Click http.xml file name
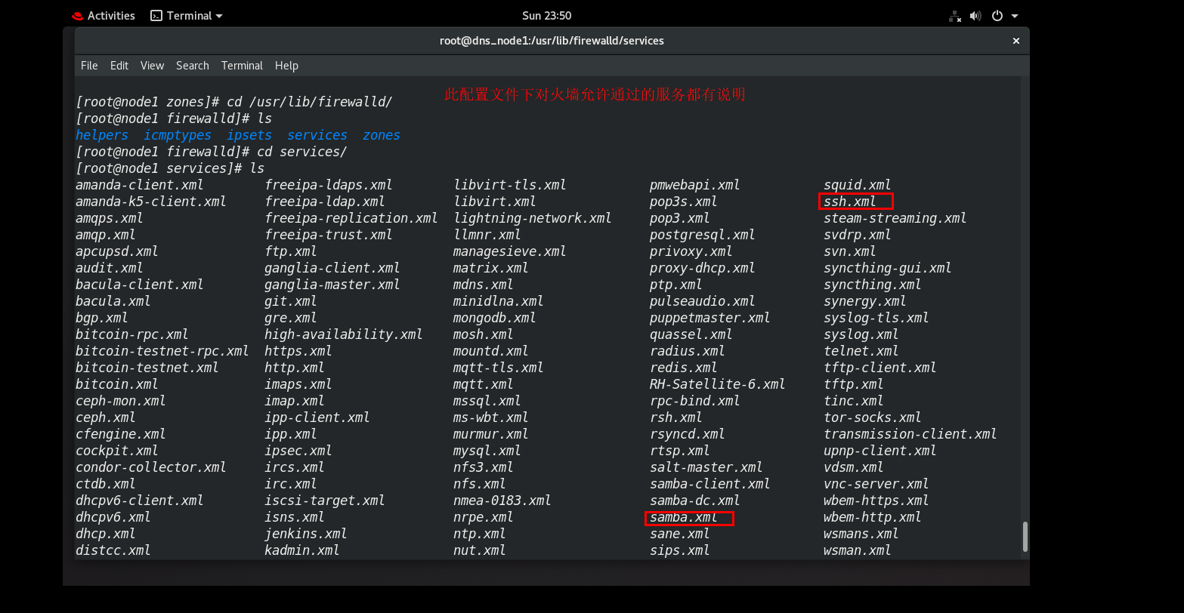This screenshot has height=613, width=1184. pos(295,368)
